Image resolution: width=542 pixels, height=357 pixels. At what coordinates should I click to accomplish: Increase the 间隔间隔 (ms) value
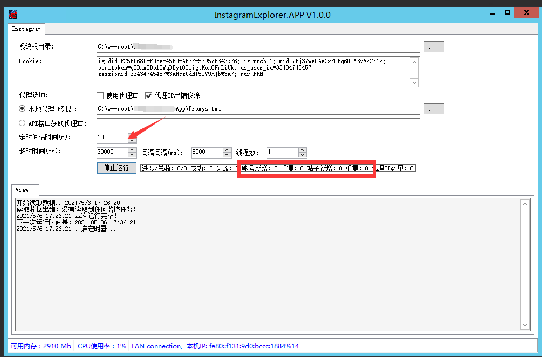(227, 150)
